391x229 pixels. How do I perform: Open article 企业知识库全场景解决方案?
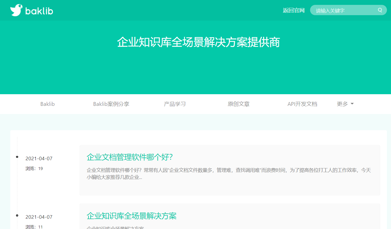pos(132,216)
